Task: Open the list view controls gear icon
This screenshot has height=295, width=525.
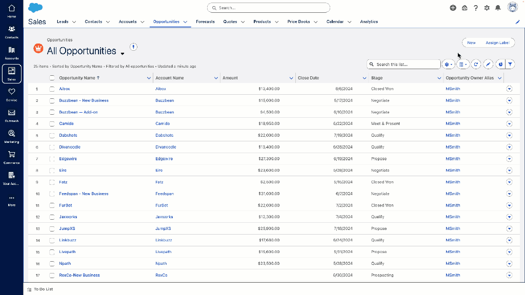Action: click(446, 64)
